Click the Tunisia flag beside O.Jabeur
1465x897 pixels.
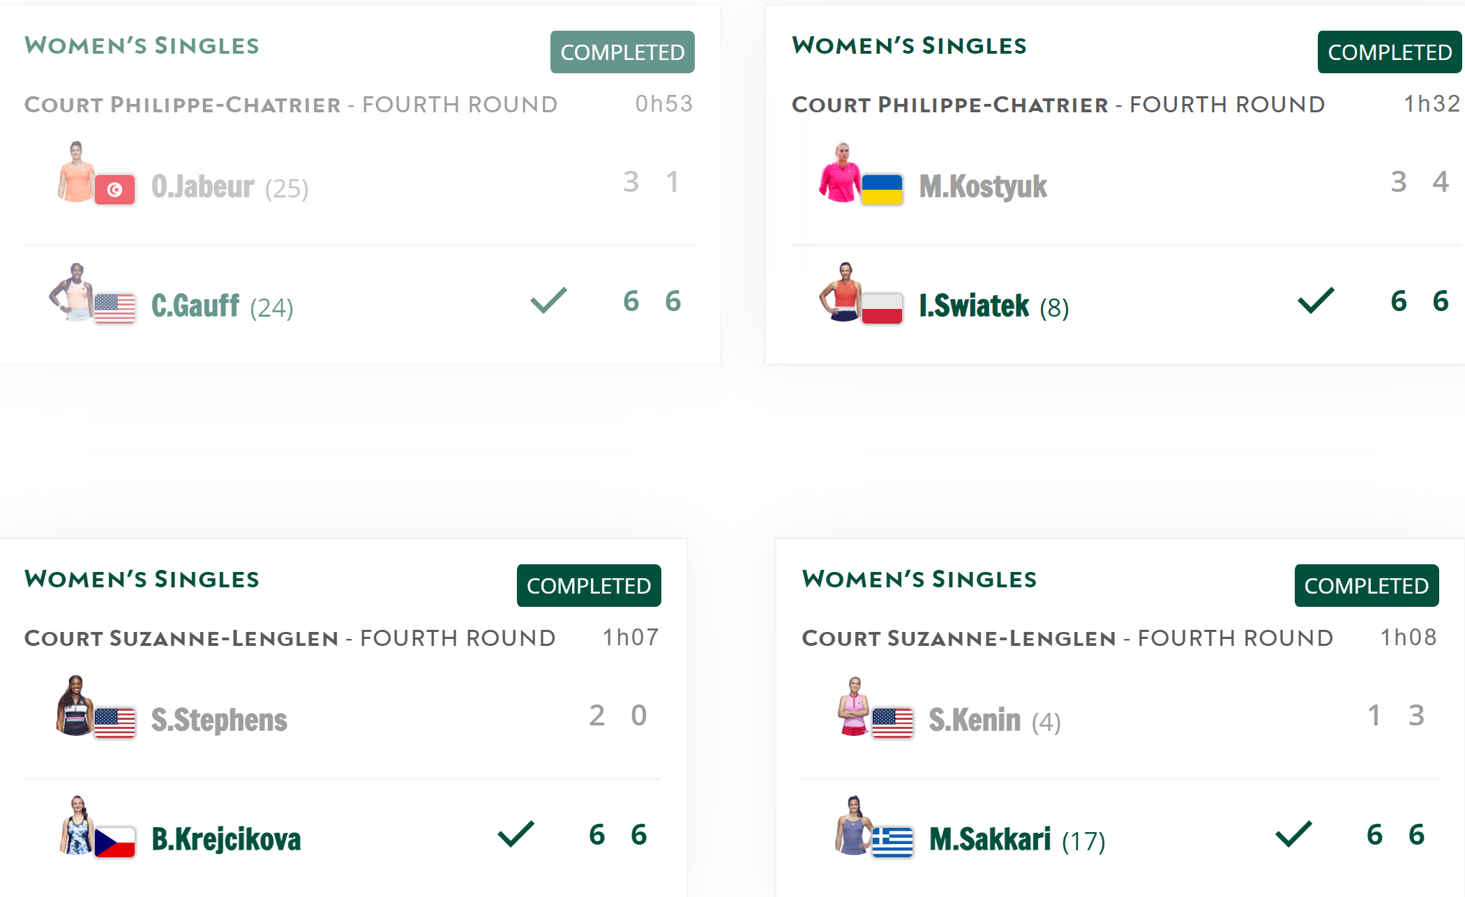(x=115, y=189)
